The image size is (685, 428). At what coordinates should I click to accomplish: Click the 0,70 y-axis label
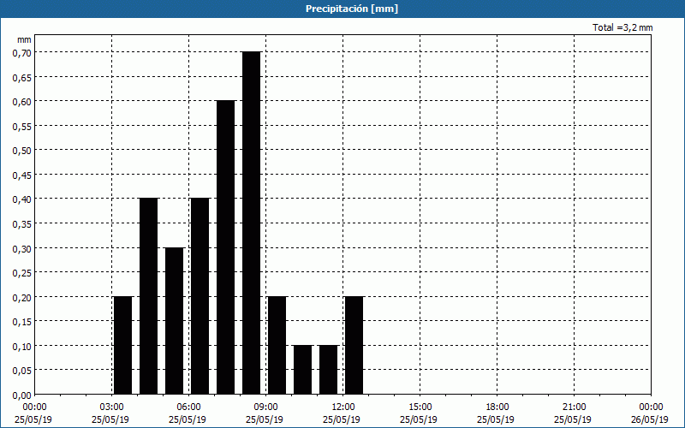point(22,53)
